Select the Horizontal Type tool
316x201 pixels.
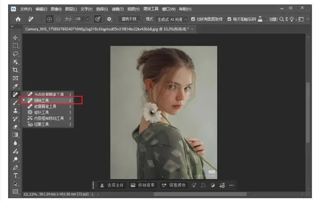click(x=16, y=175)
